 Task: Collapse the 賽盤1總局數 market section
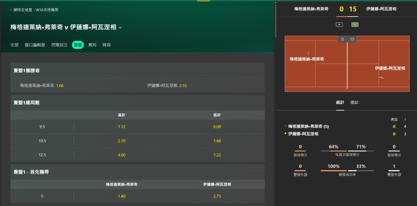137,103
